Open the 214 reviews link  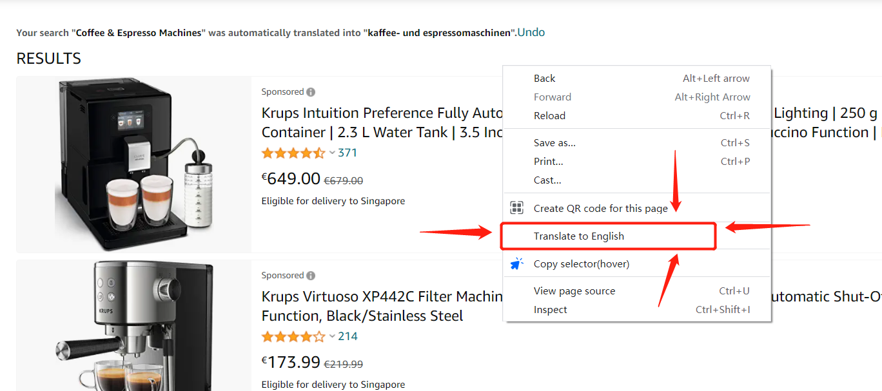[346, 336]
